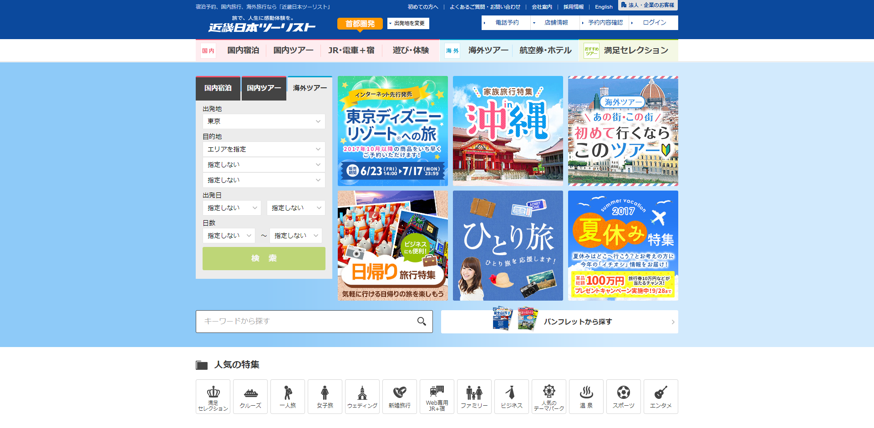Image resolution: width=874 pixels, height=428 pixels.
Task: Click the green 検索 search button
Action: [x=264, y=258]
